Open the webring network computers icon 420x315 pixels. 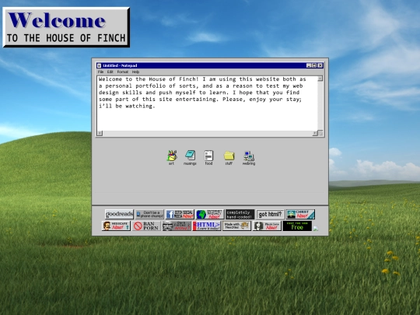tap(249, 156)
